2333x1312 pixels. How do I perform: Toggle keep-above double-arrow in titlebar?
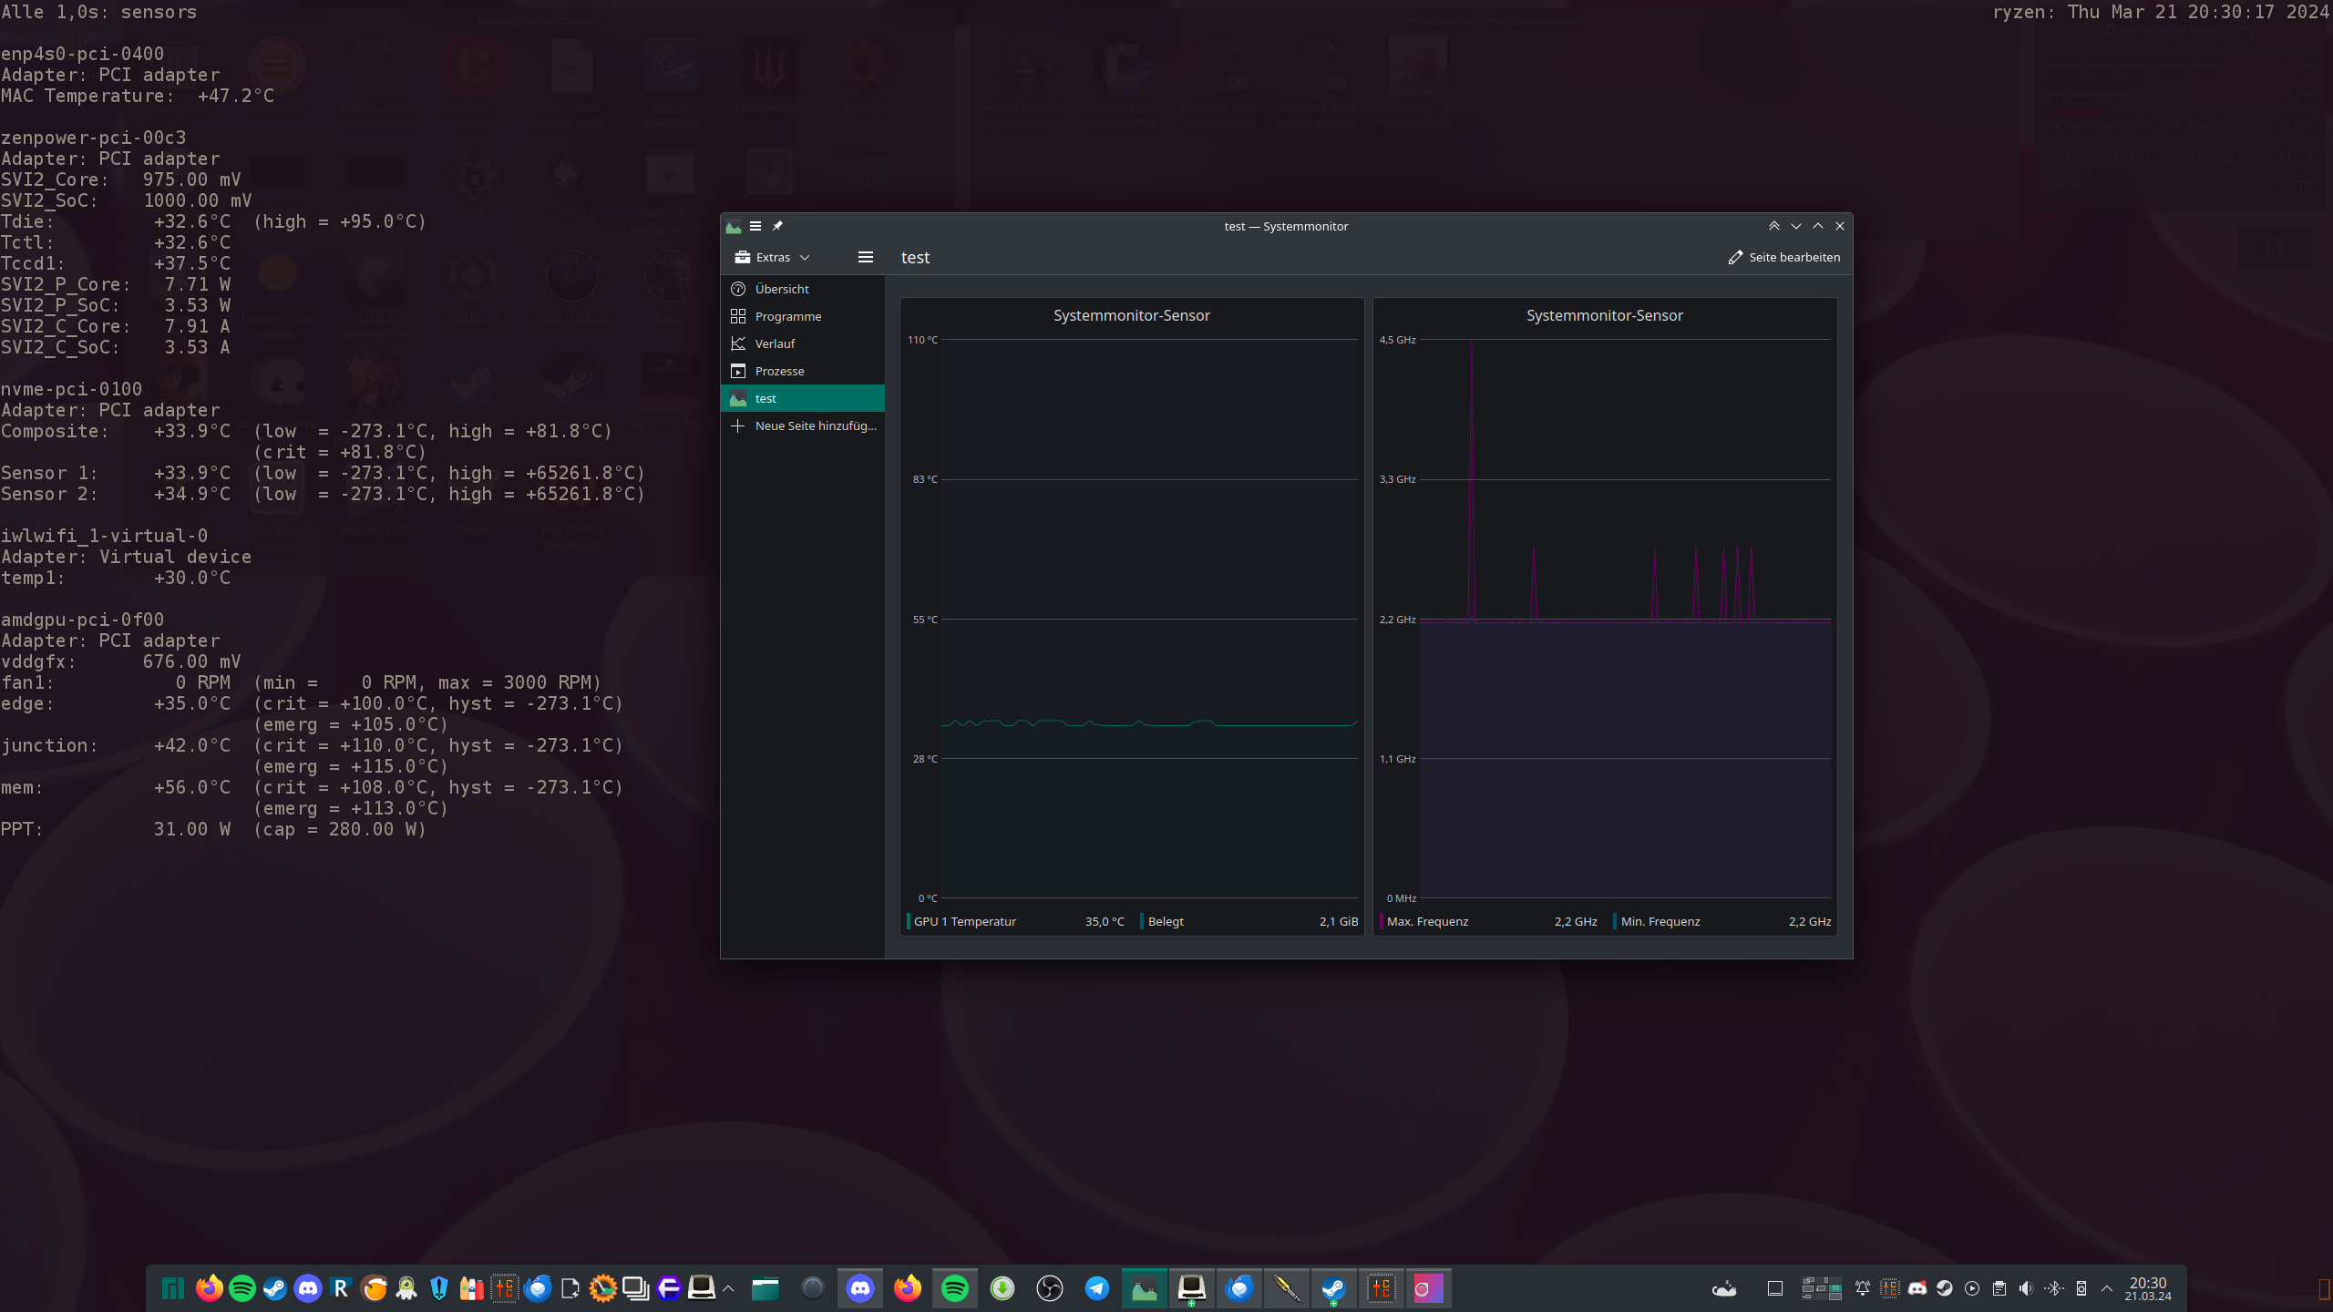point(1773,226)
